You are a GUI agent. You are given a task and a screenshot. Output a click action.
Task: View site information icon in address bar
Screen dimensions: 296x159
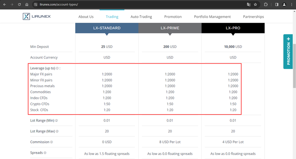36,4
